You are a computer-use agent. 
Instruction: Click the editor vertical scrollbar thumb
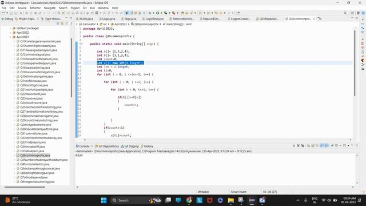(355, 63)
